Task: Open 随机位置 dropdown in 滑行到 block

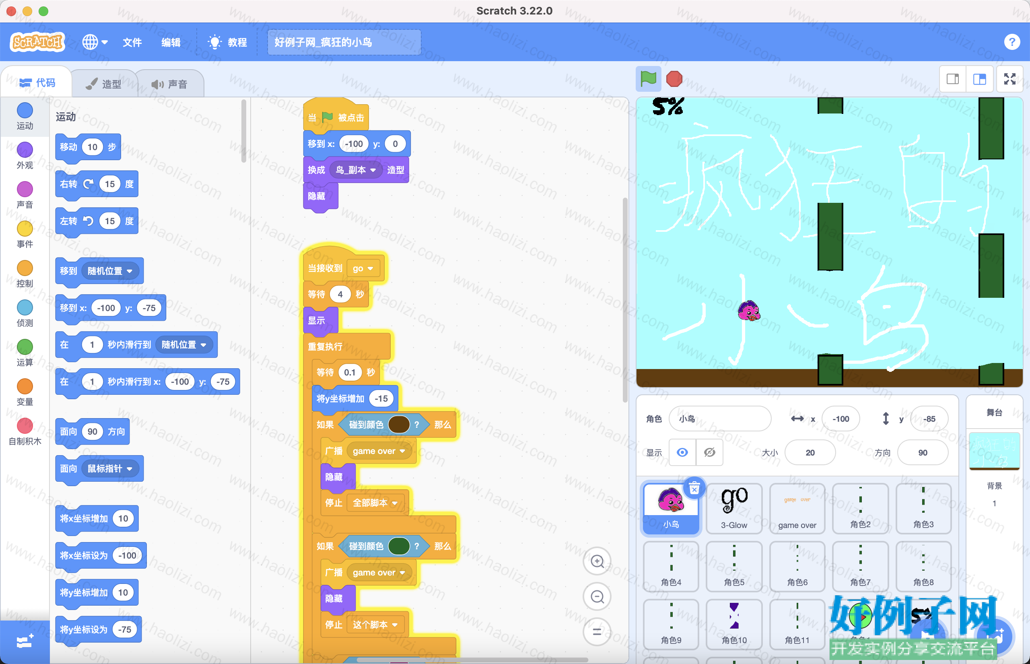Action: (x=184, y=344)
